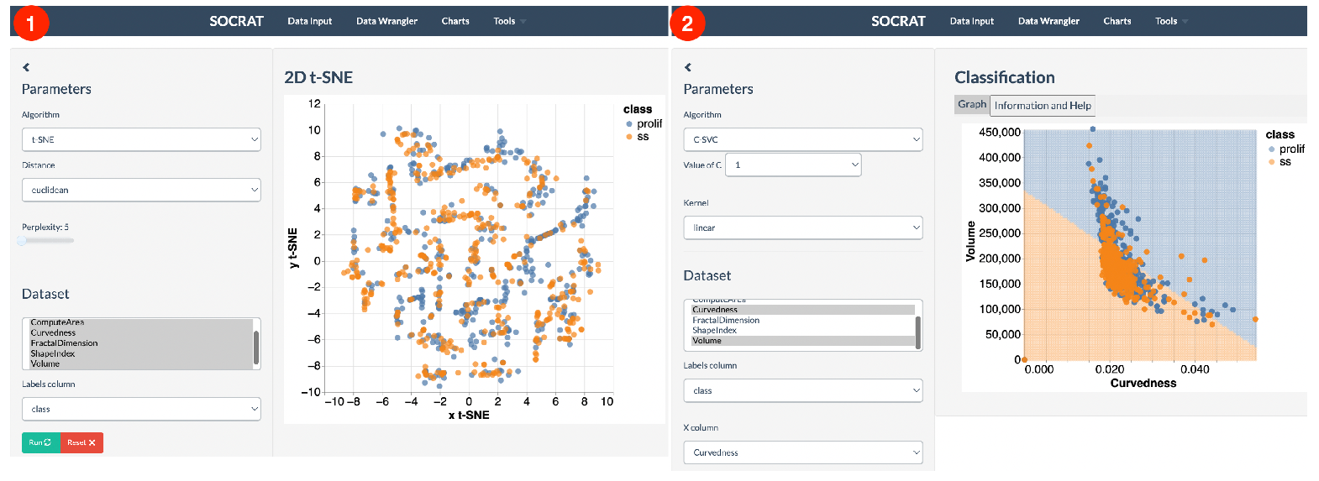Screen dimensions: 1319x481
Task: Go to Charts in the left navbar
Action: (x=455, y=21)
